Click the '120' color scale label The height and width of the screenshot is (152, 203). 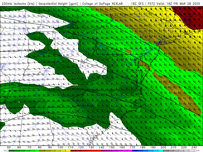81,147
